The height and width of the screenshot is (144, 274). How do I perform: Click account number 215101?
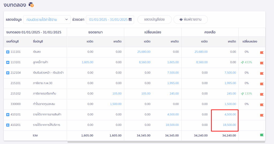click(16, 83)
